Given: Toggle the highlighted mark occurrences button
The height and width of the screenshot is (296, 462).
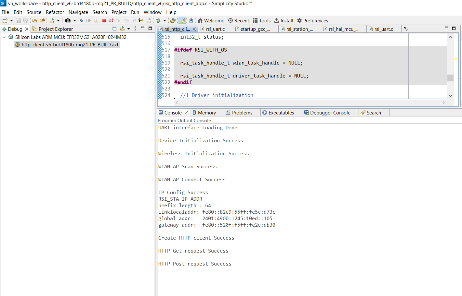Looking at the screenshot, I should [183, 20].
